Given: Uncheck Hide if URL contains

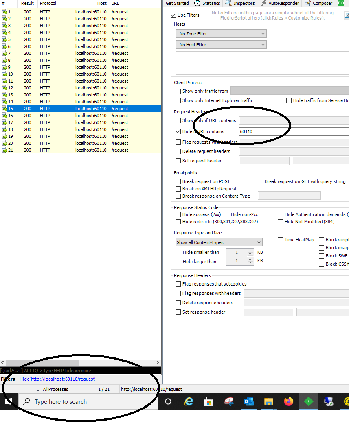Looking at the screenshot, I should click(178, 131).
